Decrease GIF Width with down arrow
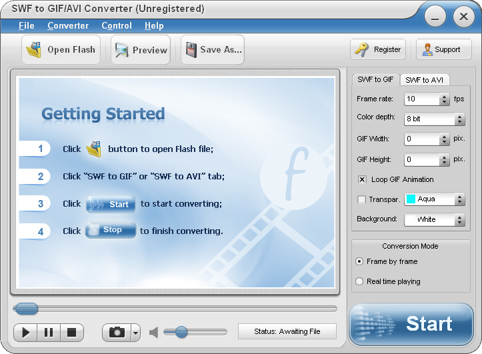482x354 pixels. (444, 142)
